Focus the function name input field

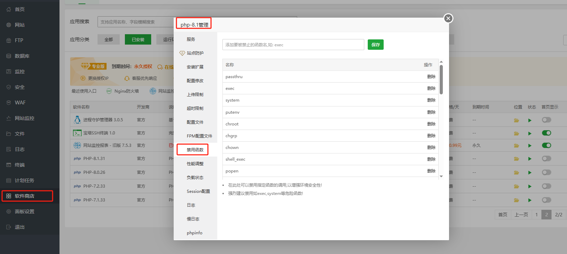pyautogui.click(x=293, y=45)
